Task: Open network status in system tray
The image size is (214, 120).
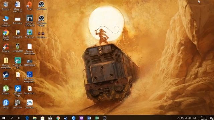Action: click(186, 118)
